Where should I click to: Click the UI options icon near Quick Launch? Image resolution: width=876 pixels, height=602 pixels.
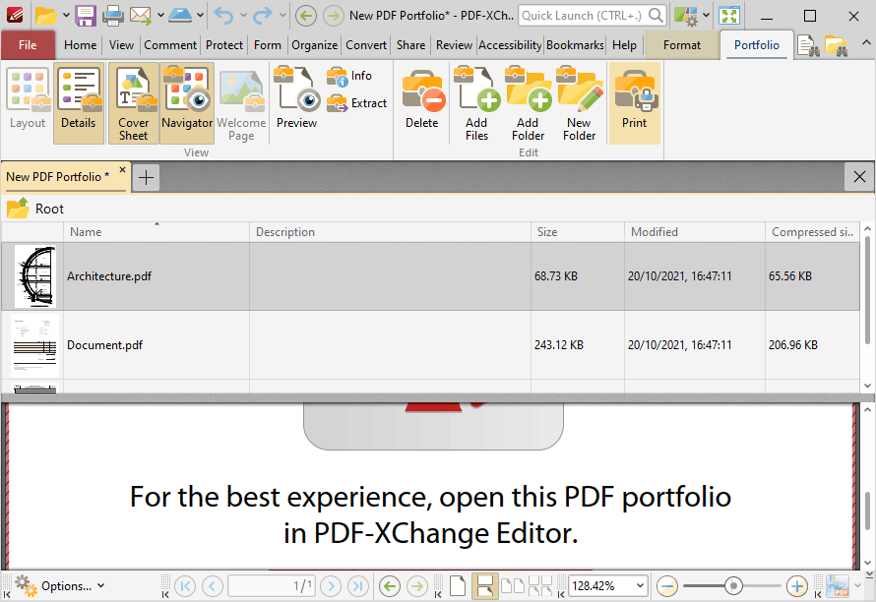pos(686,16)
